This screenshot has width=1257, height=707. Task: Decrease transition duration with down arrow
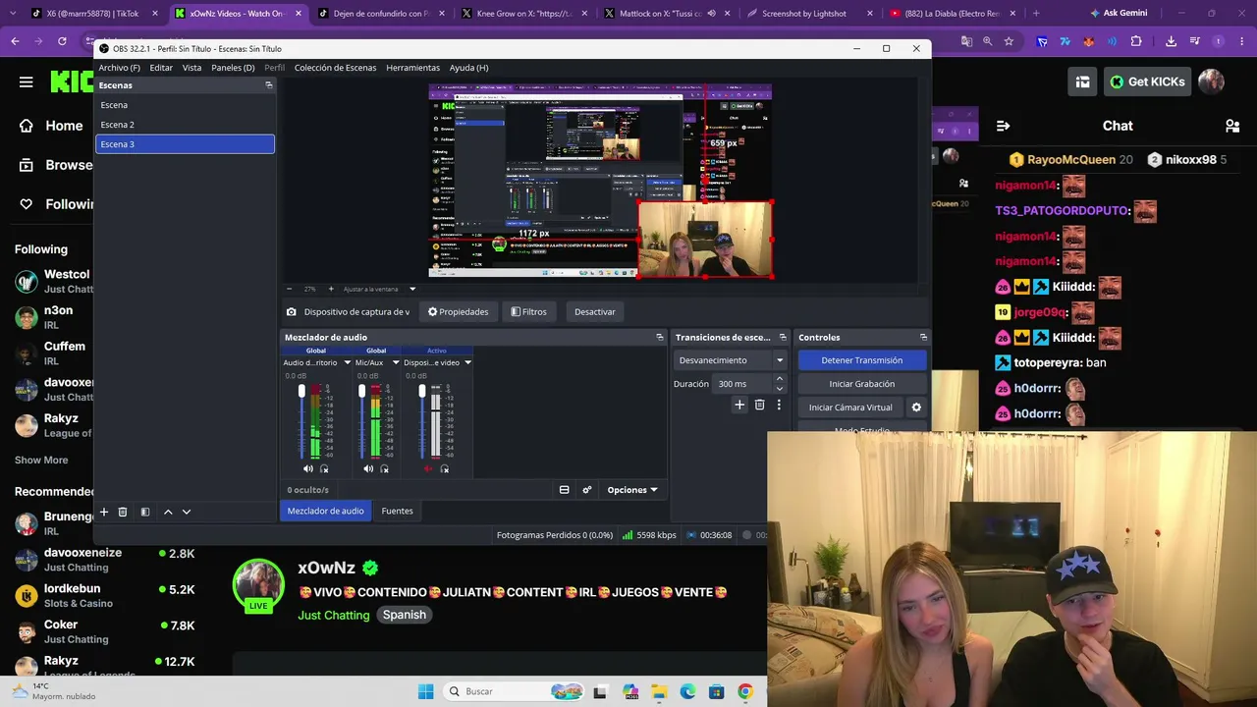(x=780, y=389)
